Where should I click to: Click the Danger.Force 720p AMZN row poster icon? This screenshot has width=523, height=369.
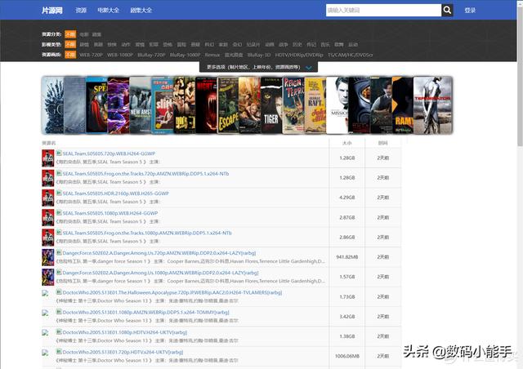[47, 257]
